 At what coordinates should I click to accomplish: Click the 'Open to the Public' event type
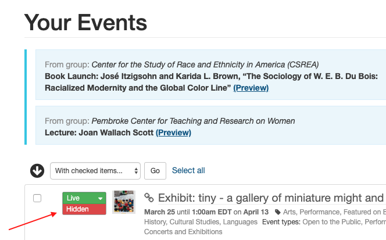pyautogui.click(x=331, y=222)
